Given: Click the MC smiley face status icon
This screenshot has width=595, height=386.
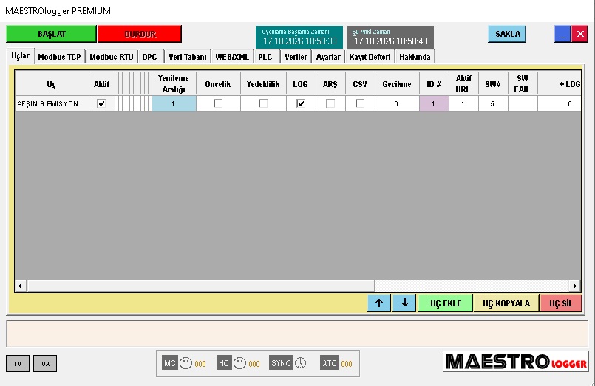Looking at the screenshot, I should pyautogui.click(x=186, y=363).
